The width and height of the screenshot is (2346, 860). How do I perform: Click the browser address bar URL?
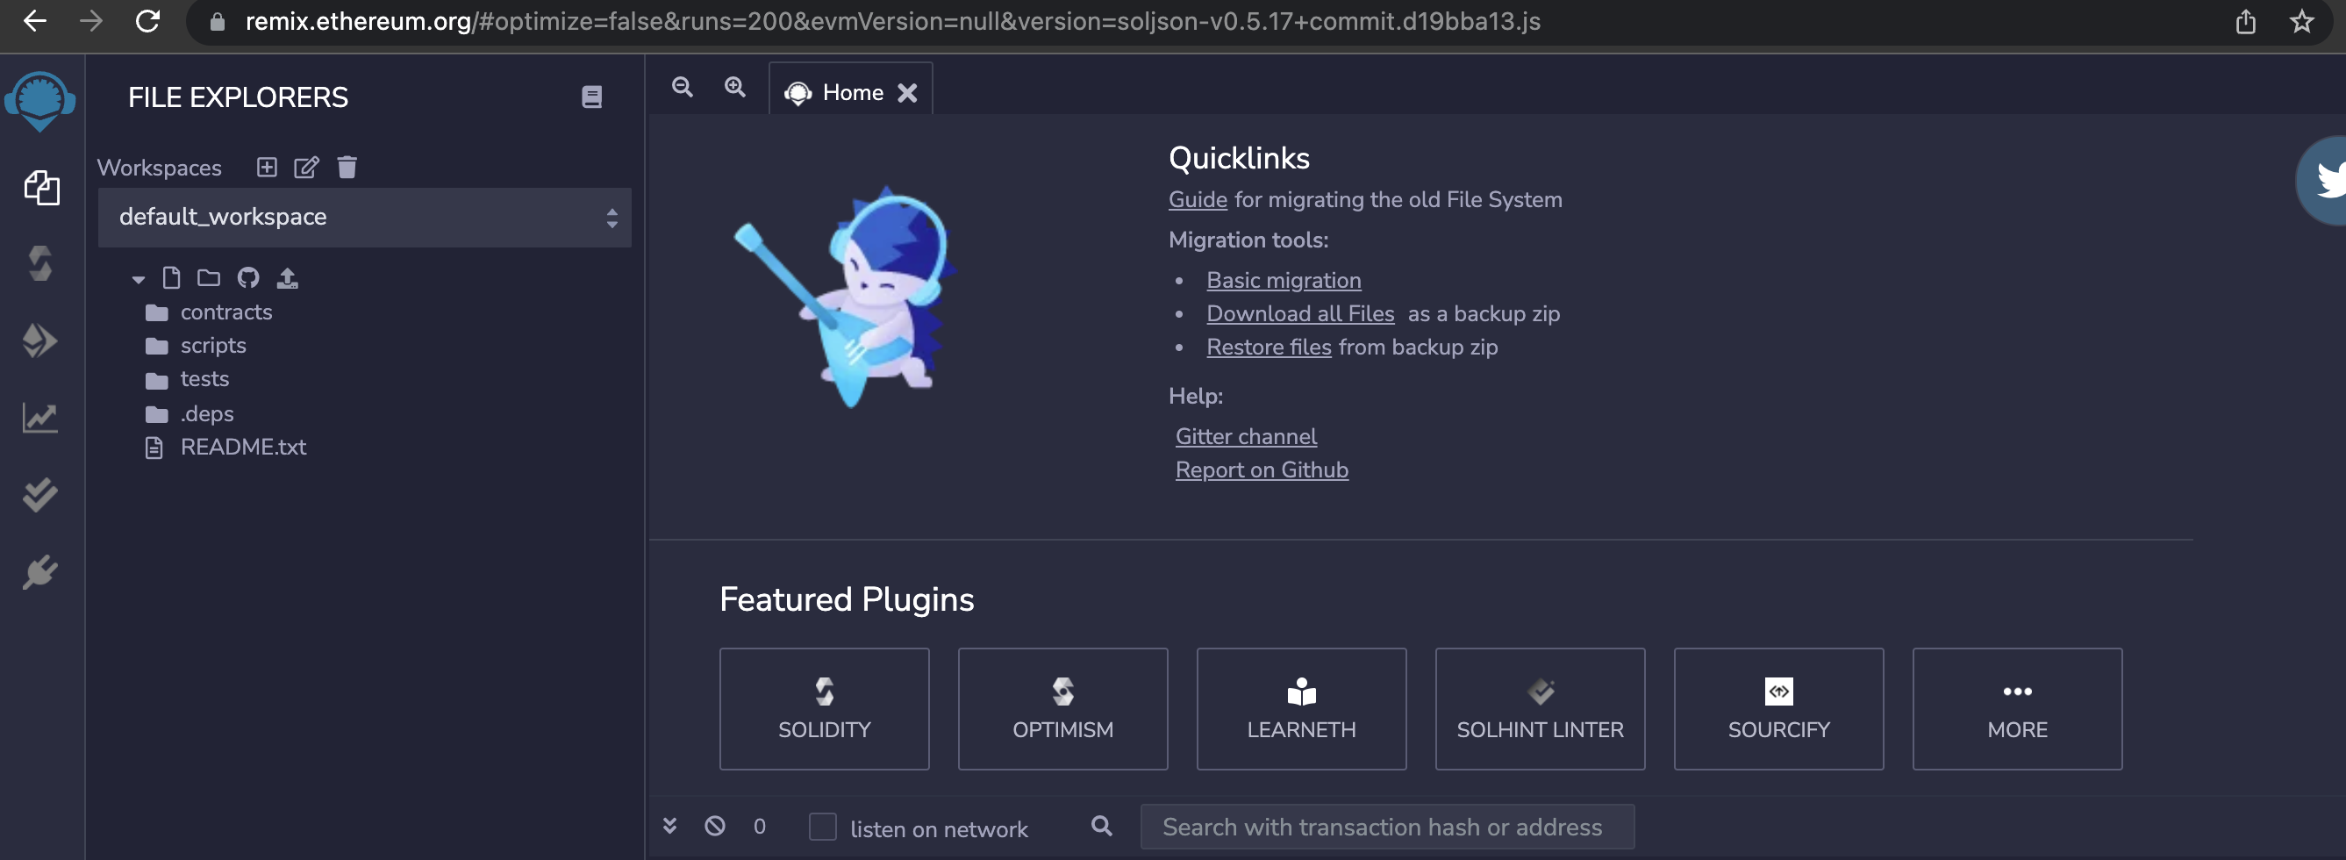(892, 21)
